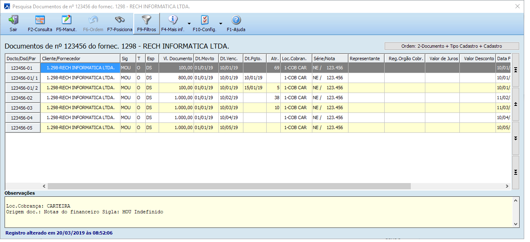Click F5-Manut. edit icon
Image resolution: width=530 pixels, height=242 pixels.
(66, 20)
